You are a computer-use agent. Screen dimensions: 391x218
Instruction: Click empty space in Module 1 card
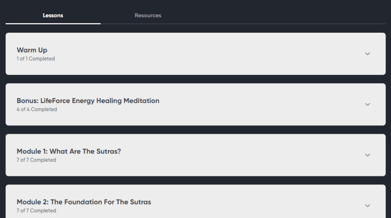pyautogui.click(x=238, y=155)
